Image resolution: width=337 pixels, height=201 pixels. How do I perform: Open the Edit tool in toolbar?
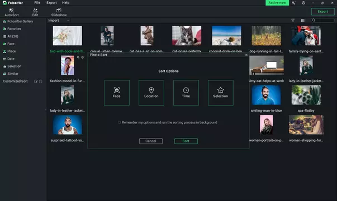pos(35,12)
